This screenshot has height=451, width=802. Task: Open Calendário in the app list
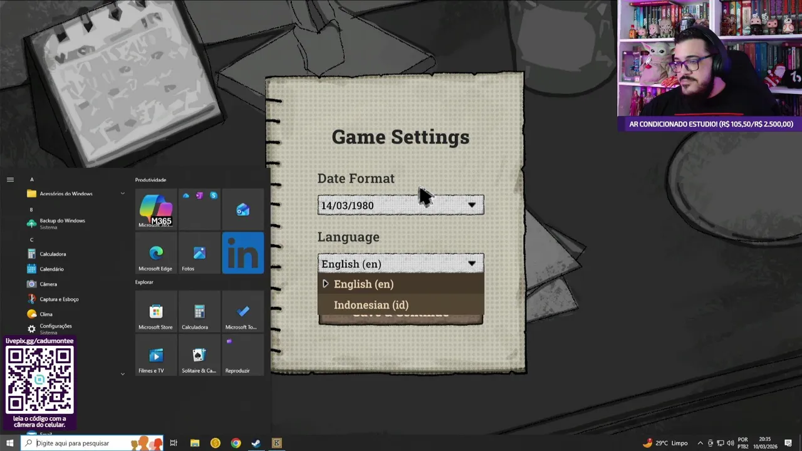pos(75,269)
